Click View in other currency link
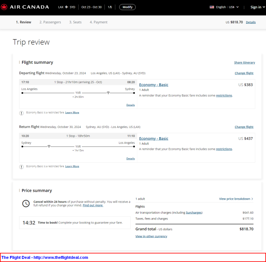 151,236
